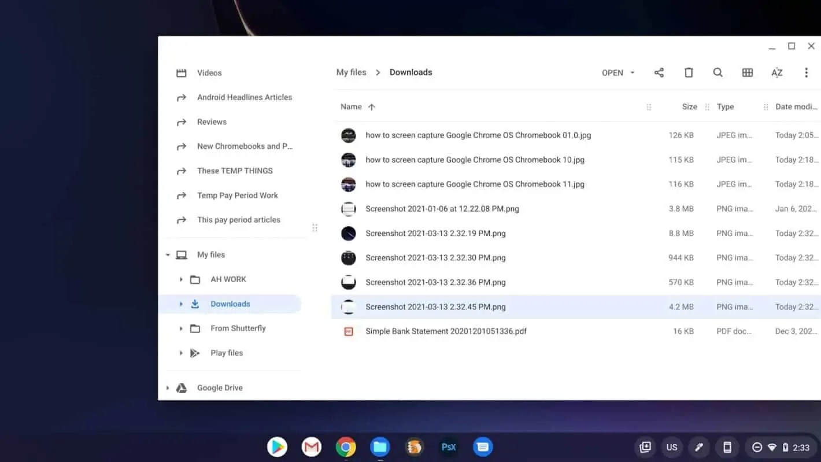Select Screenshot 2021-03-13 2.32.30 PM.png
The width and height of the screenshot is (821, 462).
576,258
